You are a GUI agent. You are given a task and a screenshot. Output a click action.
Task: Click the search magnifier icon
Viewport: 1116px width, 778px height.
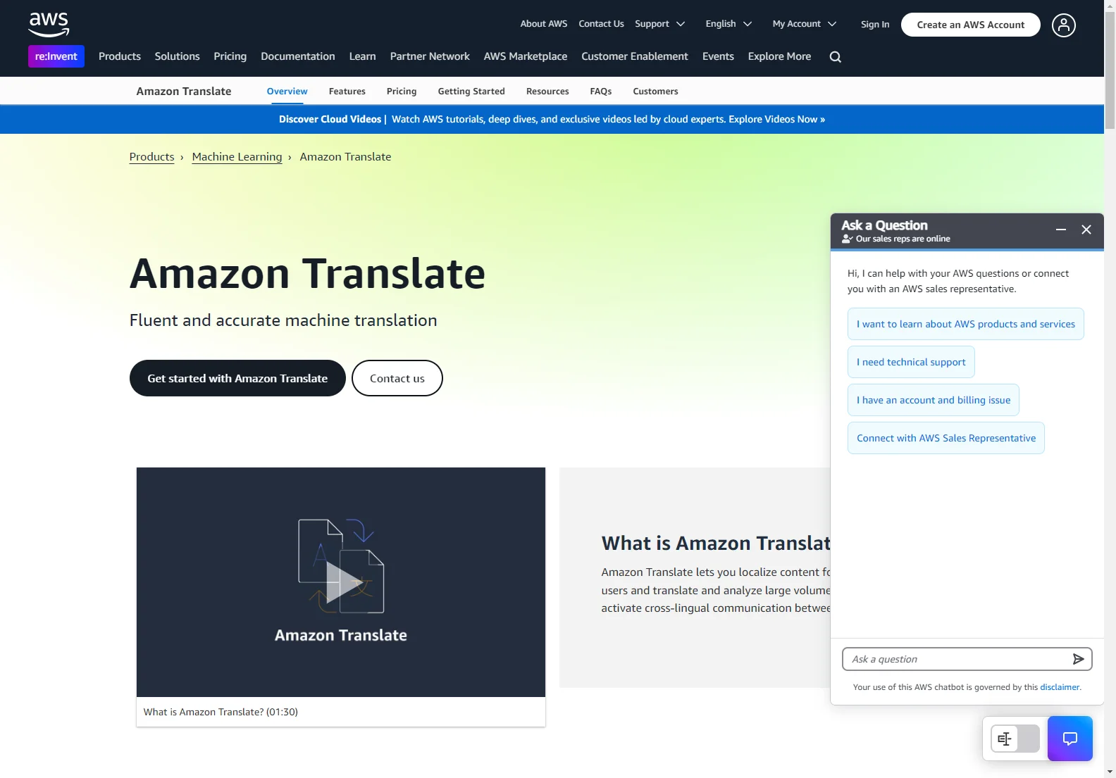[x=836, y=57]
